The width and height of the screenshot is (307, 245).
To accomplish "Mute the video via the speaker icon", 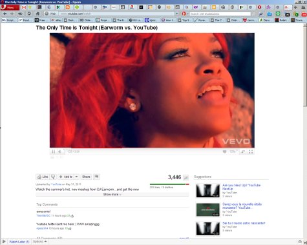I will (60, 152).
